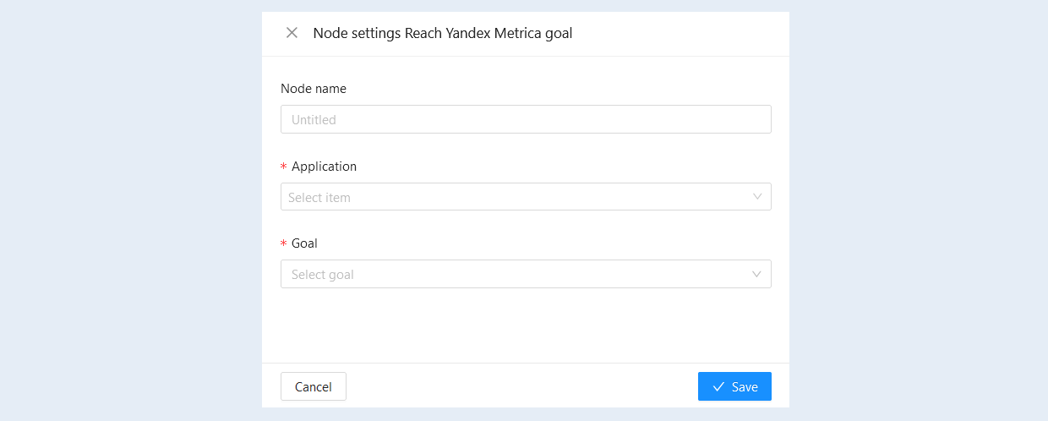
Task: Click the Select item placeholder text
Action: pos(319,198)
